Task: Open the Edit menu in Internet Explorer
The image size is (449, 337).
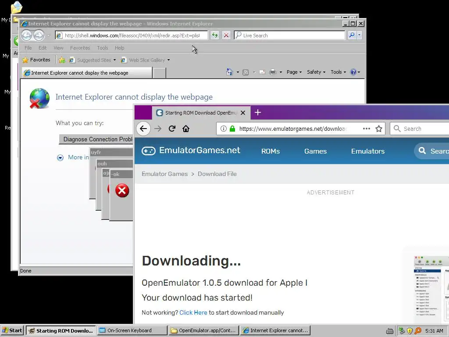Action: click(x=43, y=48)
